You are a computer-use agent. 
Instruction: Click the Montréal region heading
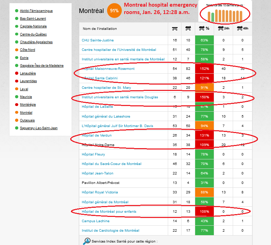pos(91,11)
